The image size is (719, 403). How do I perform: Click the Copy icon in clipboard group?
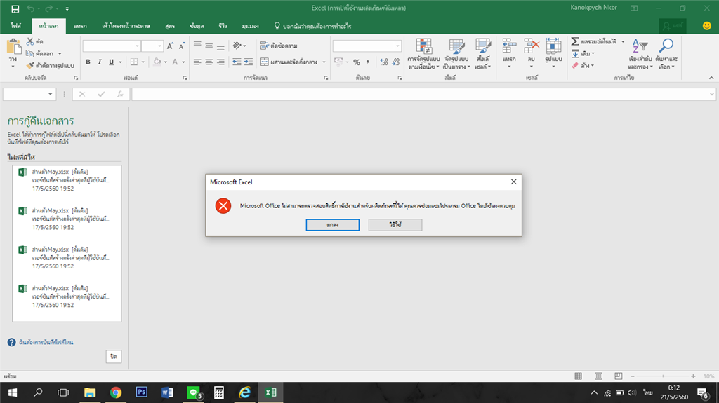click(x=29, y=53)
